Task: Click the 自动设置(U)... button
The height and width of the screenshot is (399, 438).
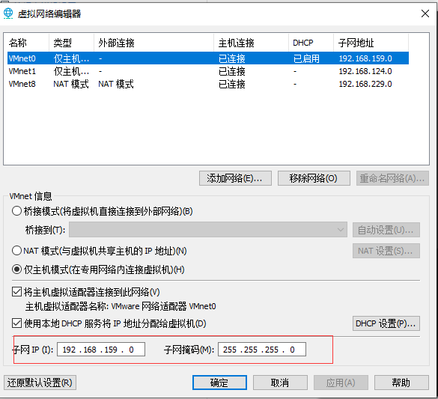Action: point(386,230)
